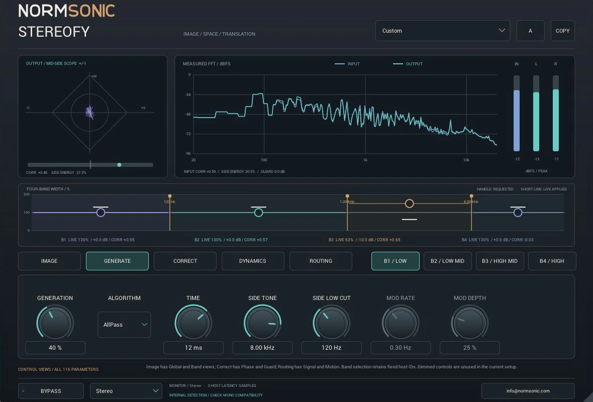
Task: Click the Generation knob
Action: [x=55, y=323]
